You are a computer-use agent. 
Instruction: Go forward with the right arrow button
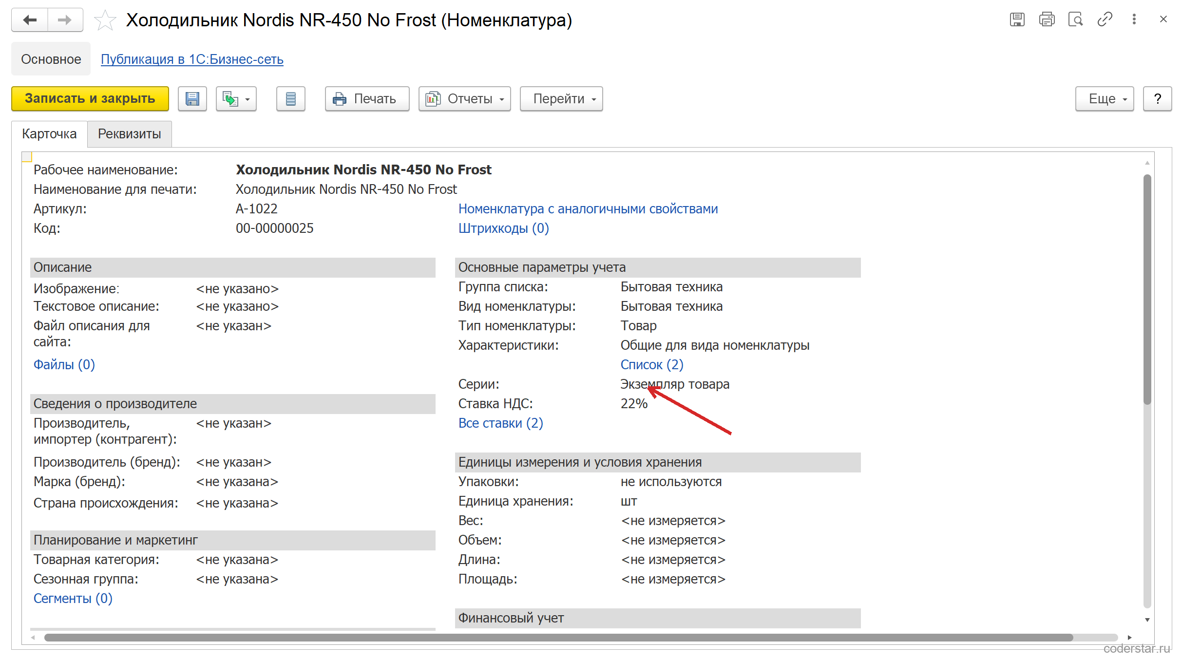[65, 20]
